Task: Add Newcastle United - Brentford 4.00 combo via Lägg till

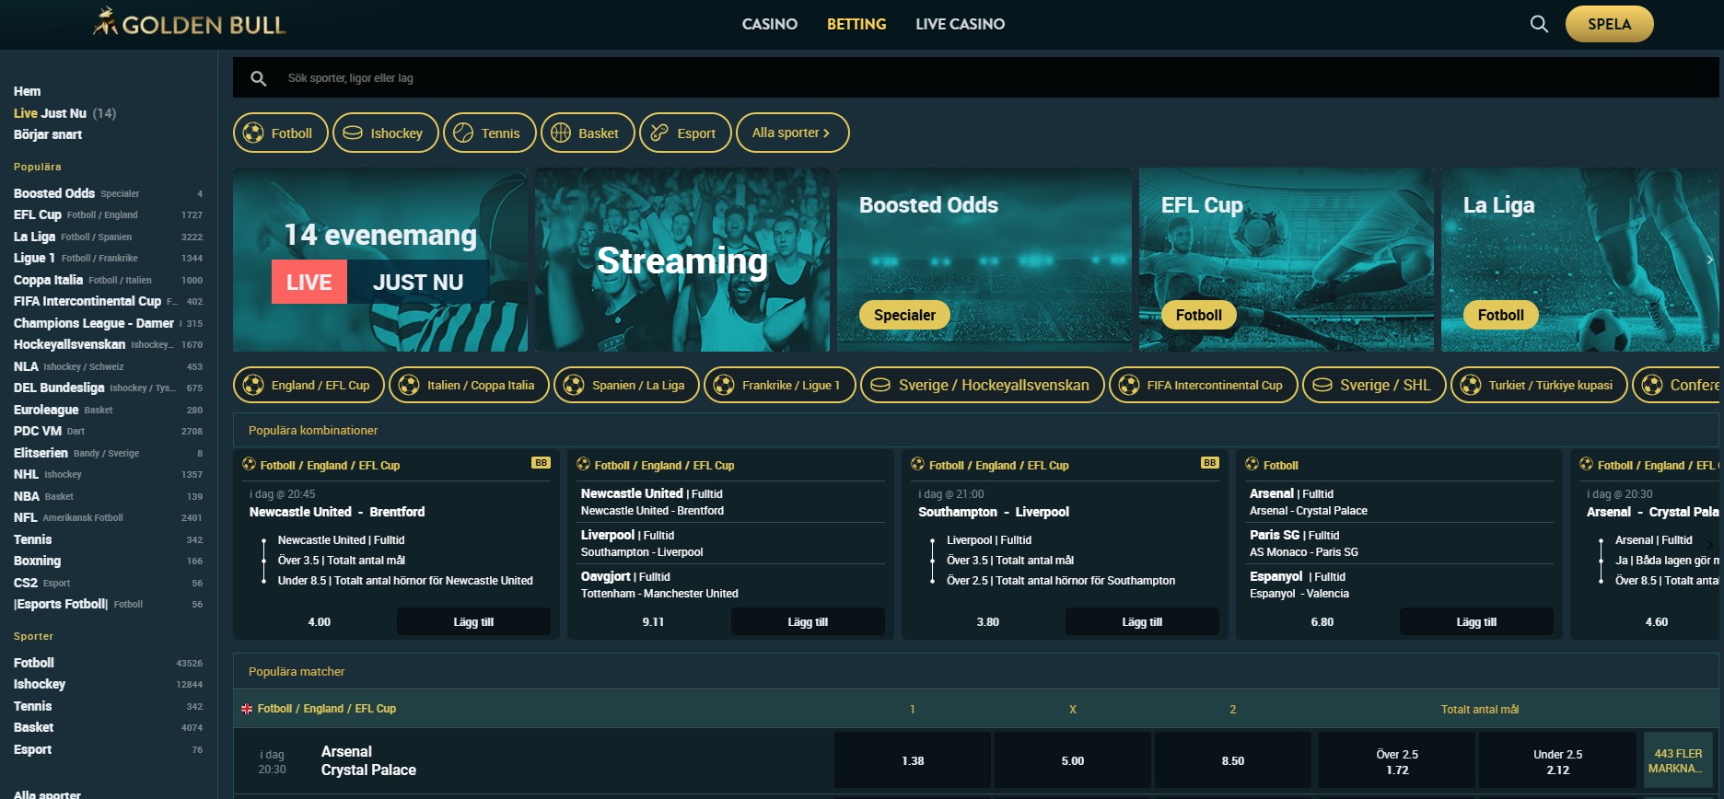Action: coord(473,622)
